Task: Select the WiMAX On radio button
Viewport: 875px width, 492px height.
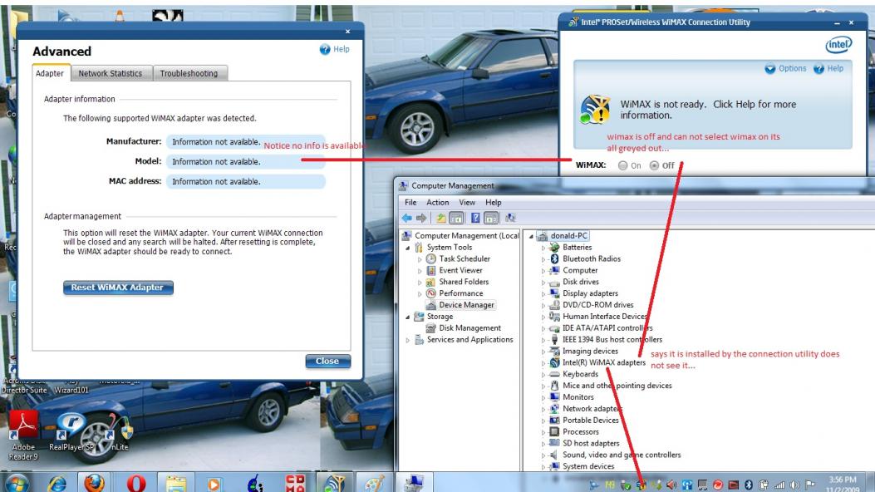Action: [623, 165]
